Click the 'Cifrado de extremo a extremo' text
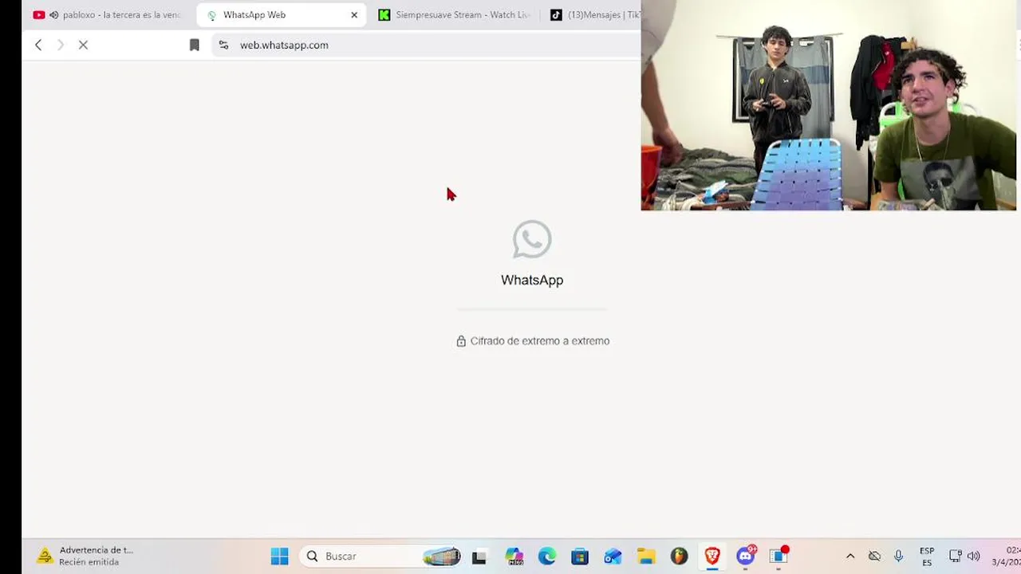This screenshot has width=1021, height=574. coord(540,341)
